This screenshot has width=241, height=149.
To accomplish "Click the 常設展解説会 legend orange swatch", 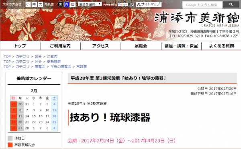I will (10, 145).
